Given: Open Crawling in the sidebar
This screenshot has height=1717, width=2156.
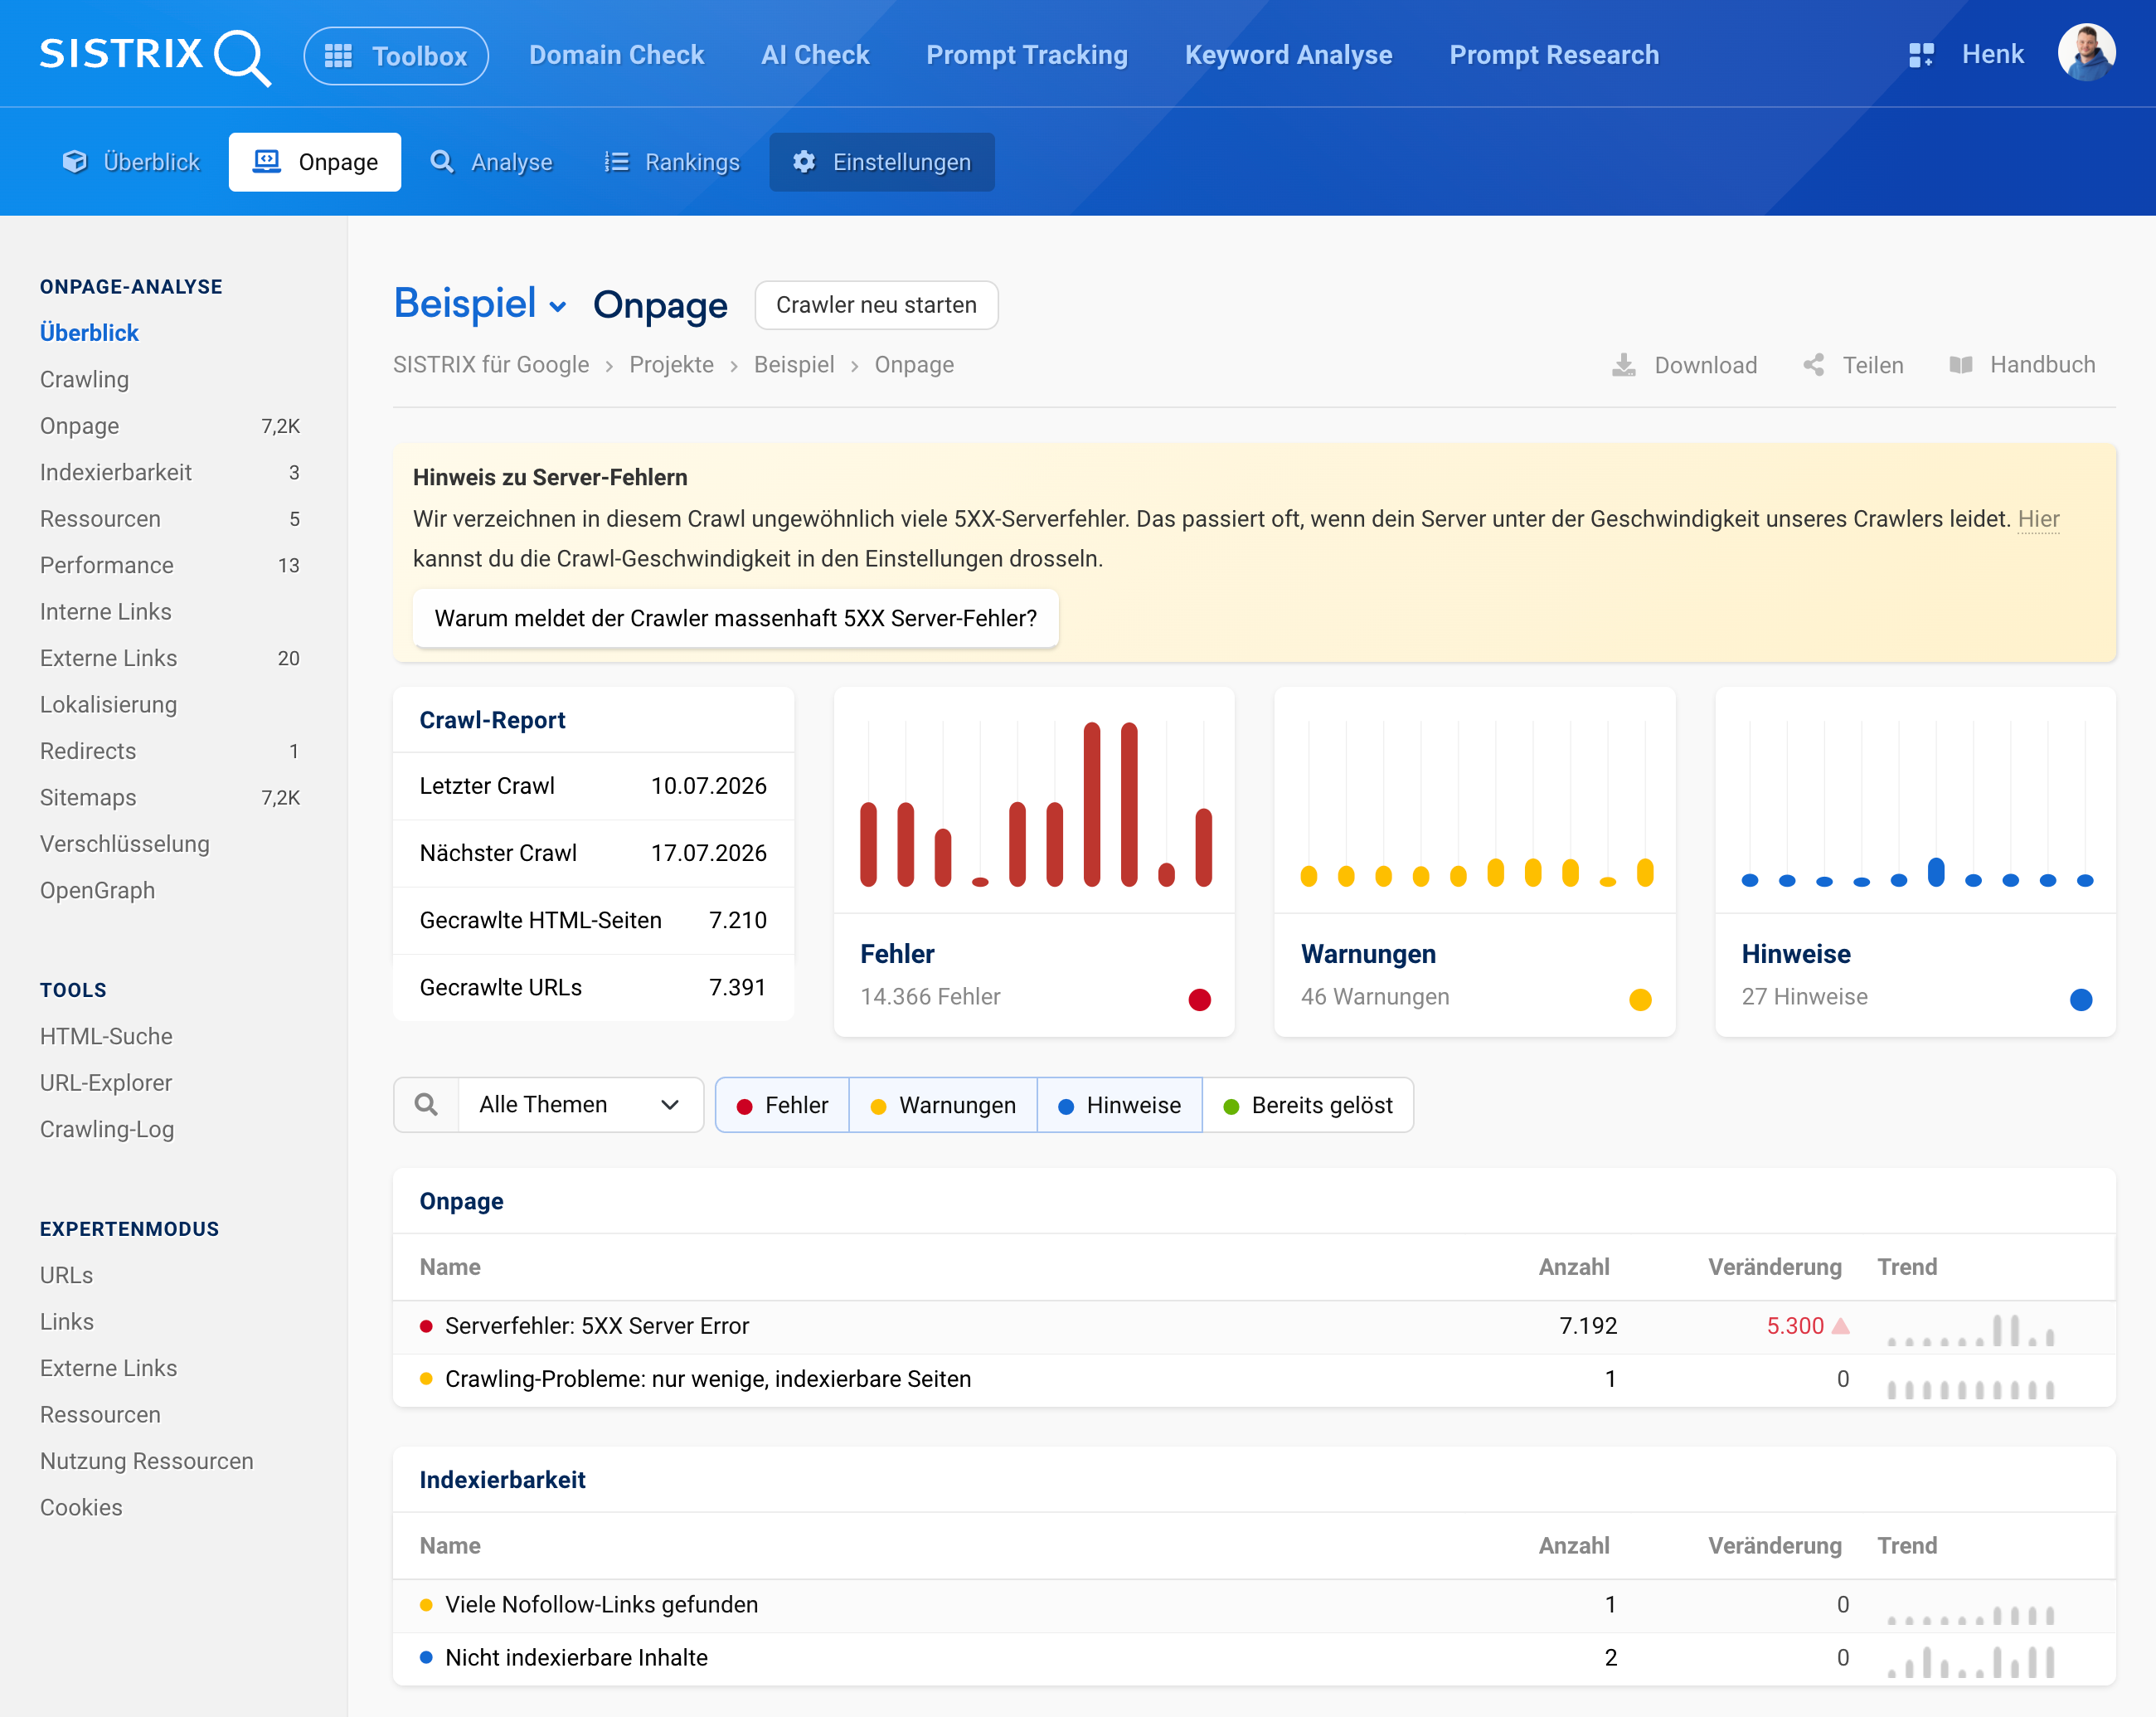Looking at the screenshot, I should tap(84, 379).
